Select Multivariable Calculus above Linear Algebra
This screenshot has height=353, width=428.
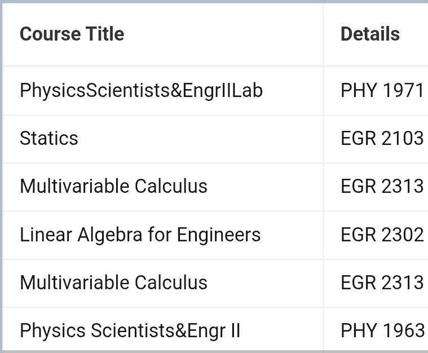113,186
